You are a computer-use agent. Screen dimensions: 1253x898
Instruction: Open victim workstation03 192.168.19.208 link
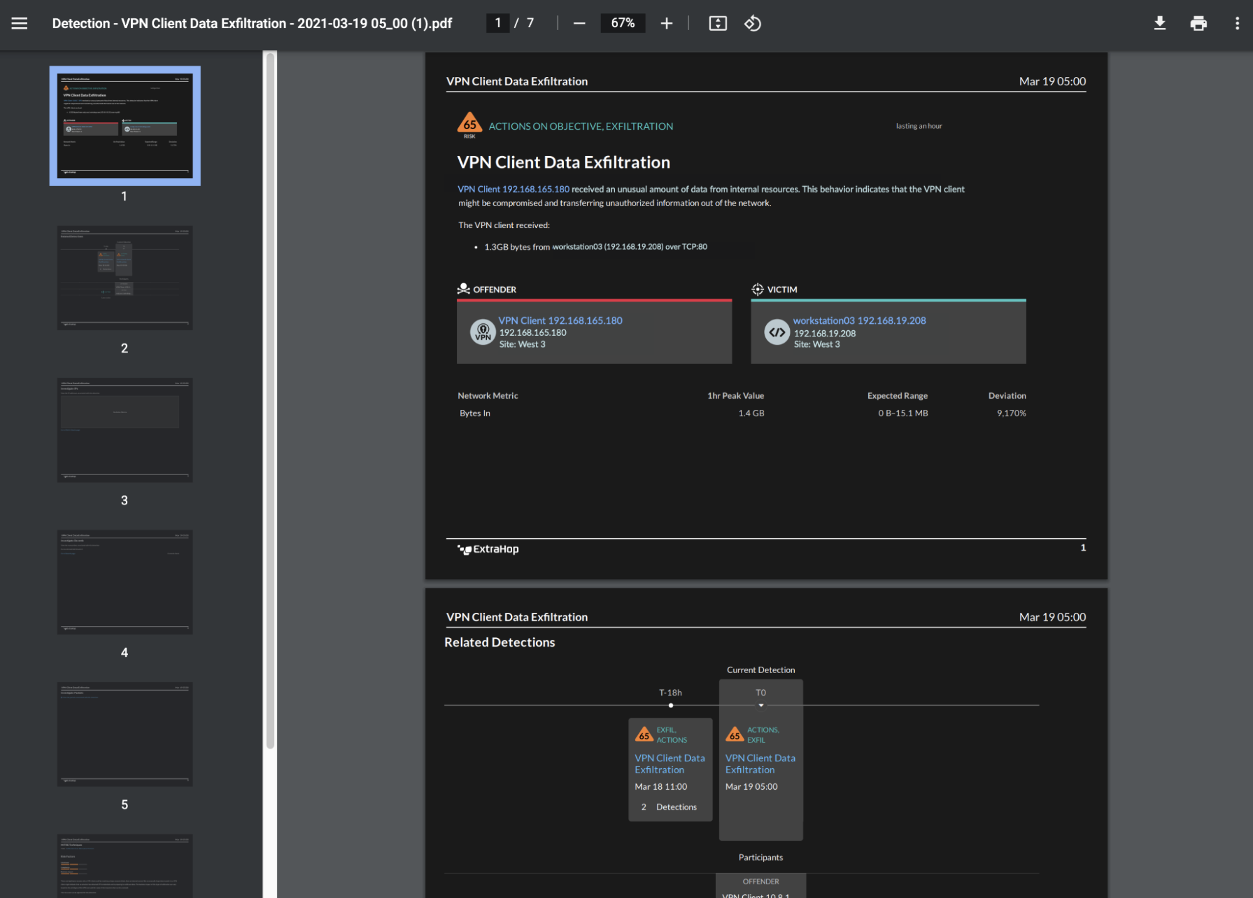coord(859,320)
